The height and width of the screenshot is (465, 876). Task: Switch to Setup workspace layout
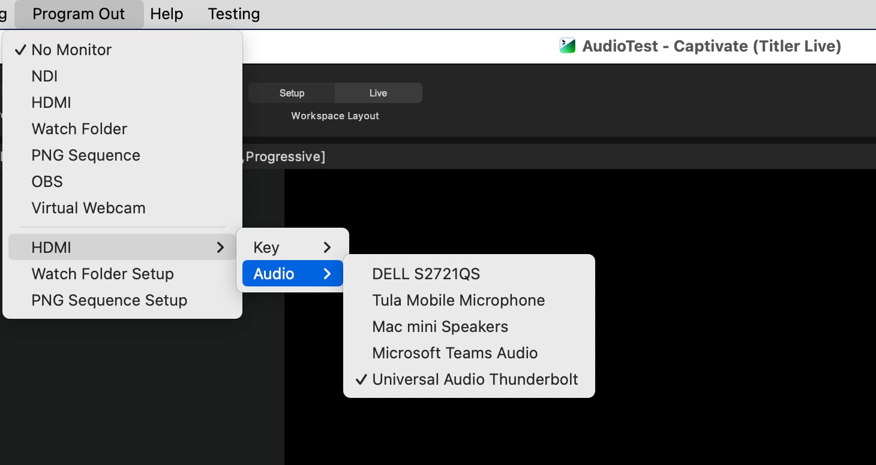click(292, 93)
